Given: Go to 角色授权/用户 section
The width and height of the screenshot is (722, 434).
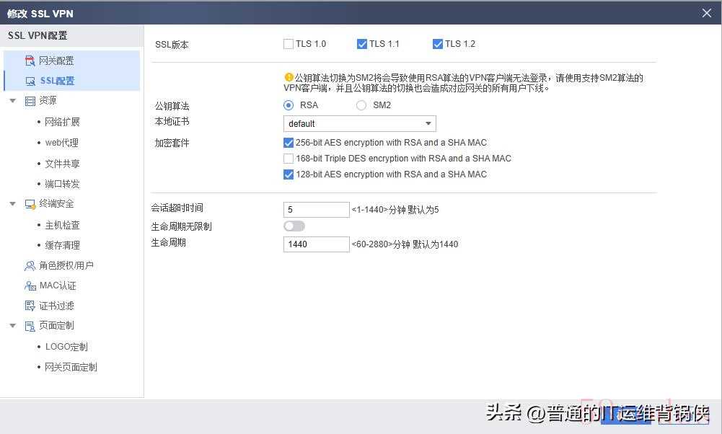Looking at the screenshot, I should point(66,265).
